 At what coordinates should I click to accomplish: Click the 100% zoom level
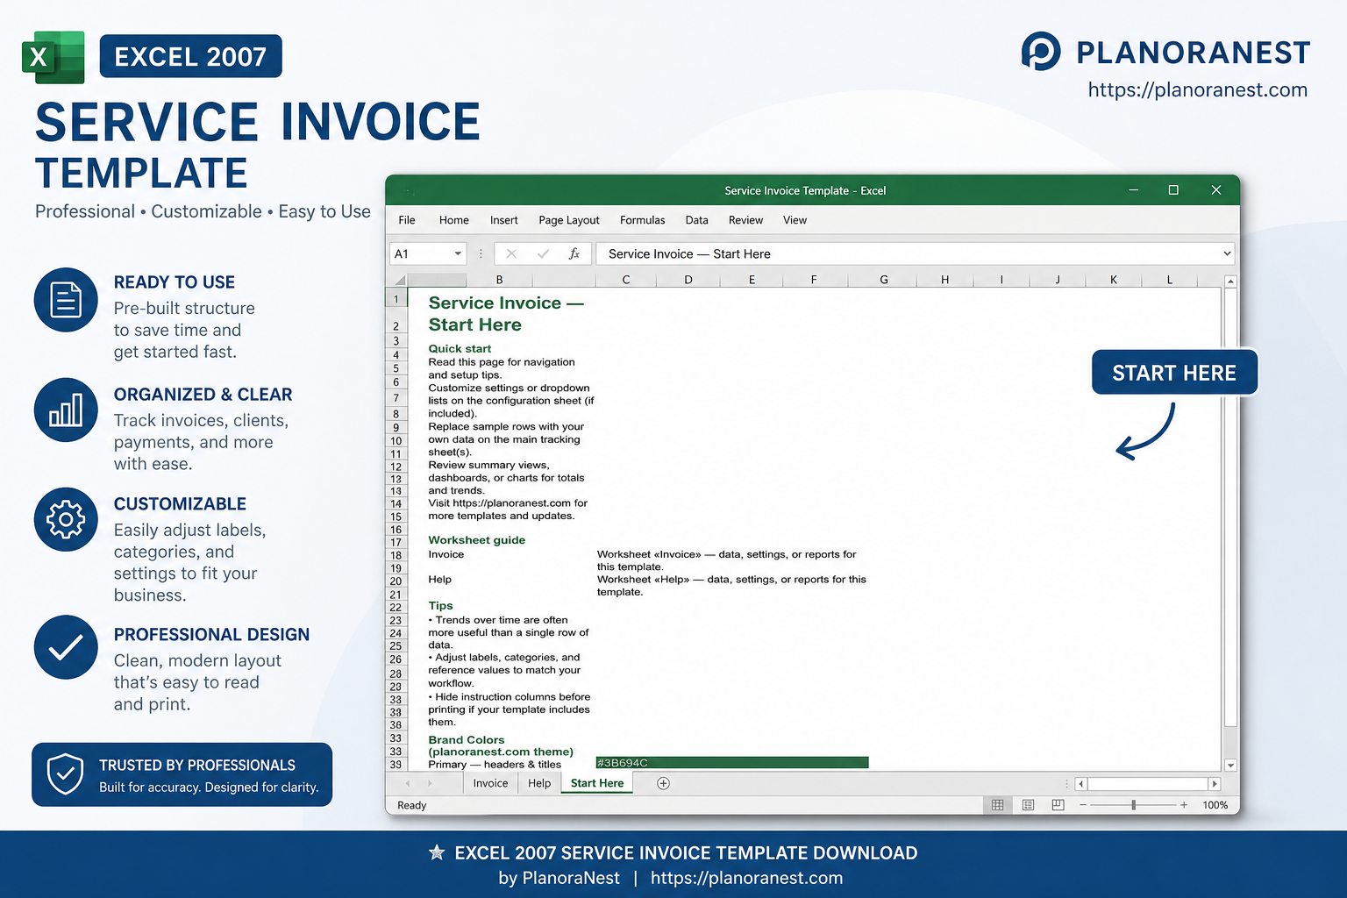[1215, 805]
